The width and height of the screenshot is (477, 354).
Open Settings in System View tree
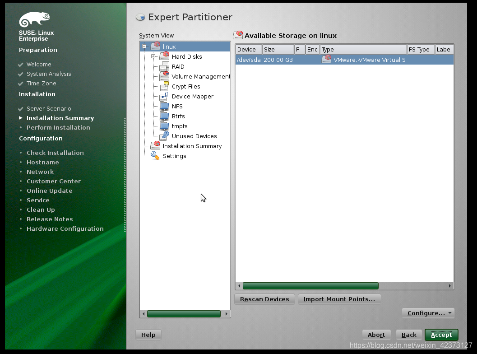coord(174,156)
